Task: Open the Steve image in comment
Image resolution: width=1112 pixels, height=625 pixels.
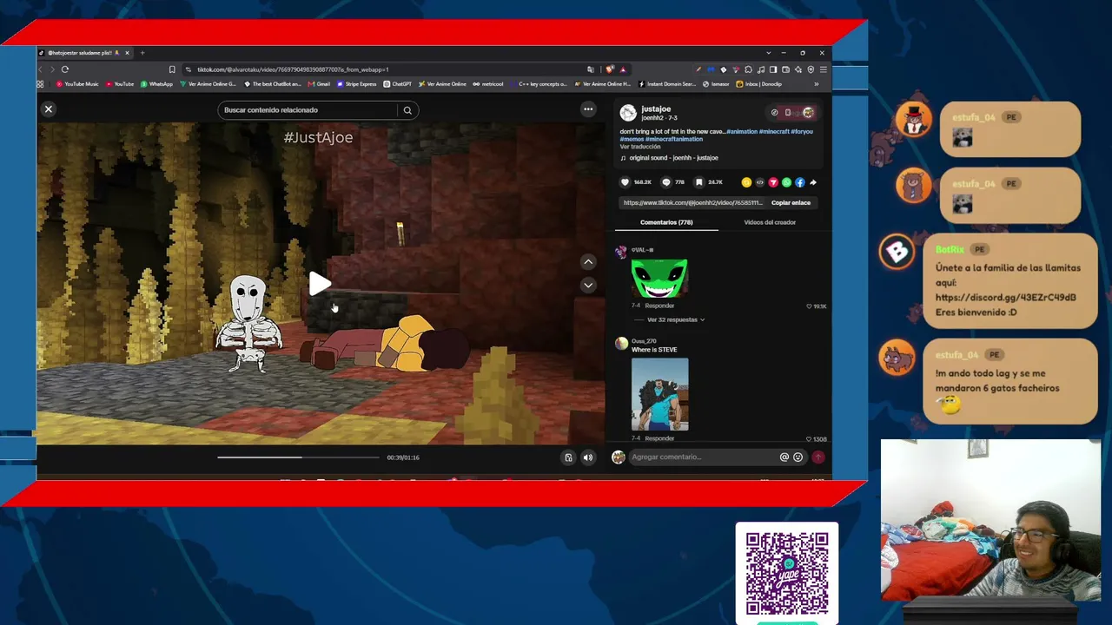Action: pos(659,394)
